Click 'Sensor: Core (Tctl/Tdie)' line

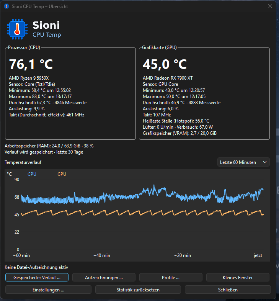[x=32, y=84]
